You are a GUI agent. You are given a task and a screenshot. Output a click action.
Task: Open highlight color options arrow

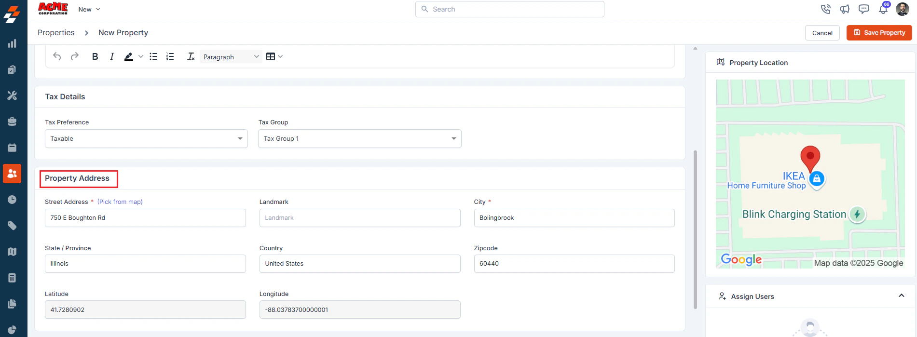pyautogui.click(x=141, y=56)
